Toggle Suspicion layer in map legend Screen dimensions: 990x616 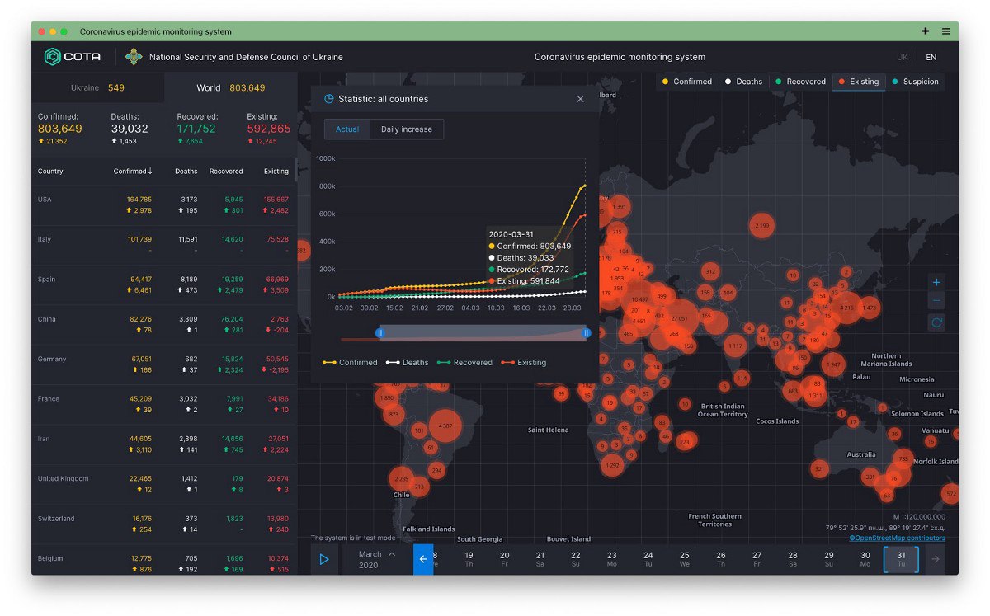[915, 82]
